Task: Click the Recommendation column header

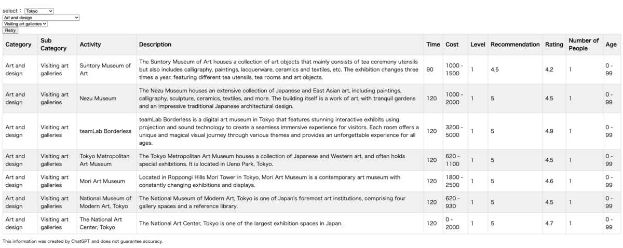Action: 514,45
